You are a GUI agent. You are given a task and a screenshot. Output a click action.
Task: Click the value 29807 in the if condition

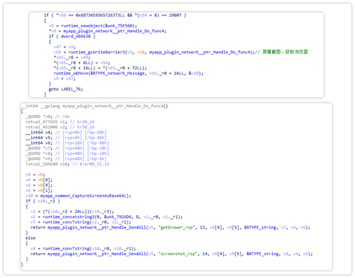175,15
